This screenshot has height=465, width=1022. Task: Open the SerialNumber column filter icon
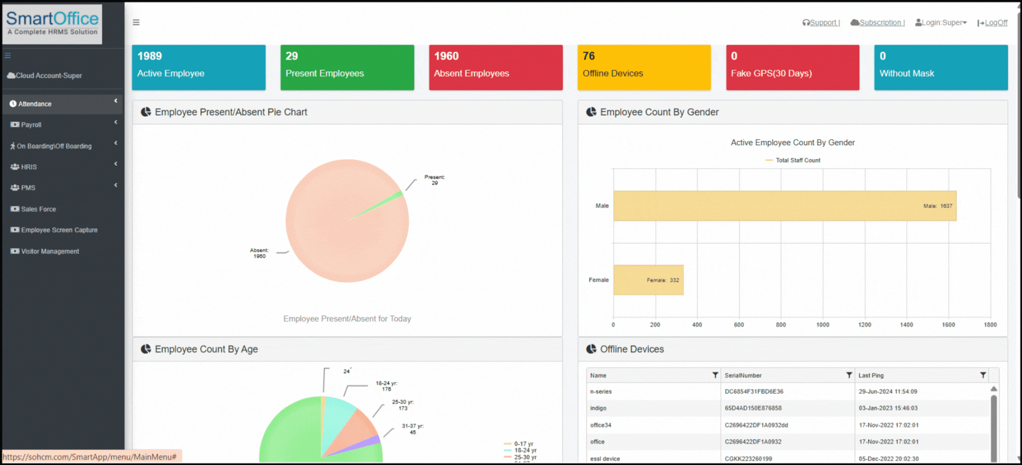tap(849, 375)
